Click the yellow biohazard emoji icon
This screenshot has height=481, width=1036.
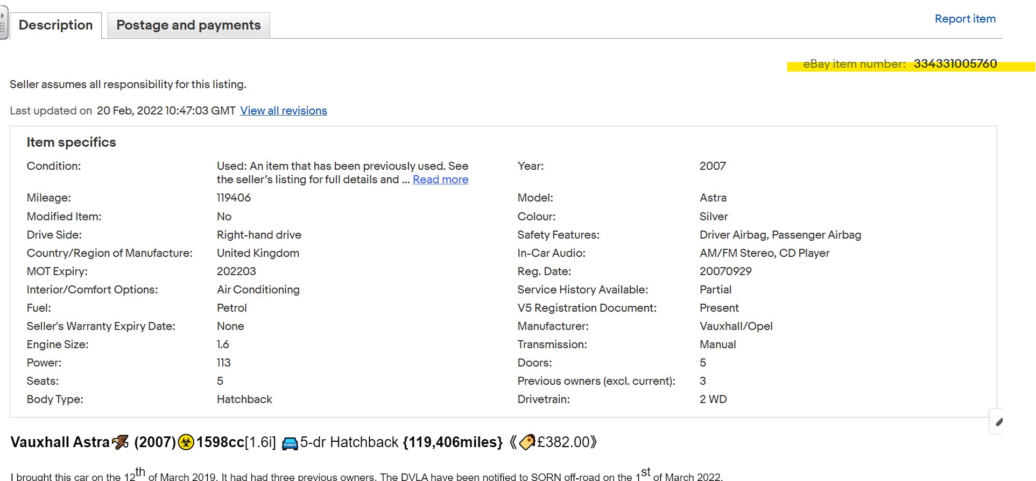186,442
